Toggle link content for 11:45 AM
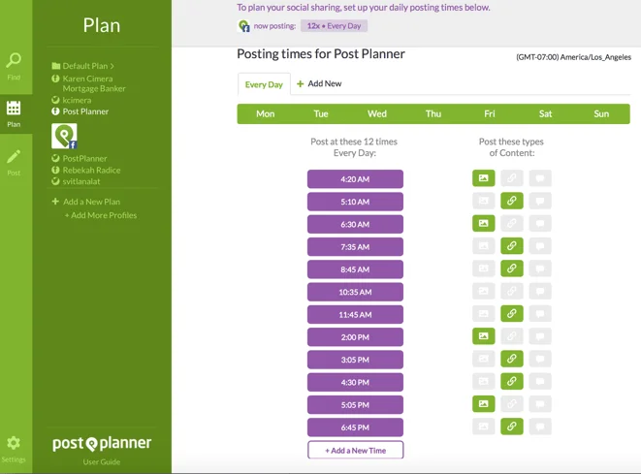The height and width of the screenshot is (474, 641). coord(512,313)
